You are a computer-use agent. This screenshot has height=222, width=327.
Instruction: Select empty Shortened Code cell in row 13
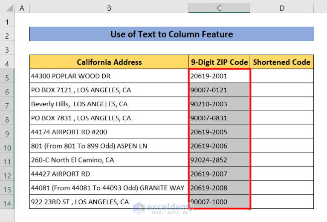point(282,188)
